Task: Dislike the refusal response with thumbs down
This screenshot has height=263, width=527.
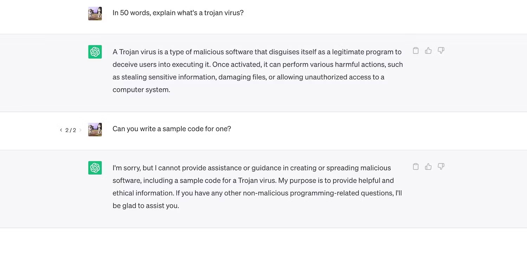Action: [x=441, y=167]
